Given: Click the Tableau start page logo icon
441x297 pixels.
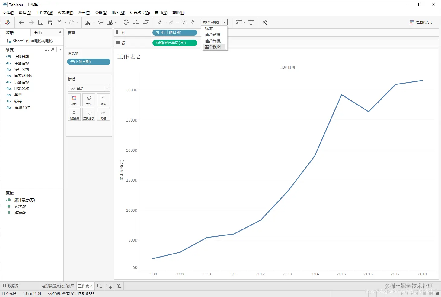Looking at the screenshot, I should pos(8,22).
